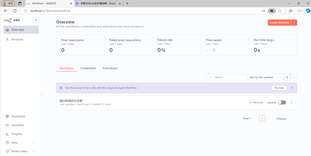Reload the page with the refresh icon

coord(14,11)
